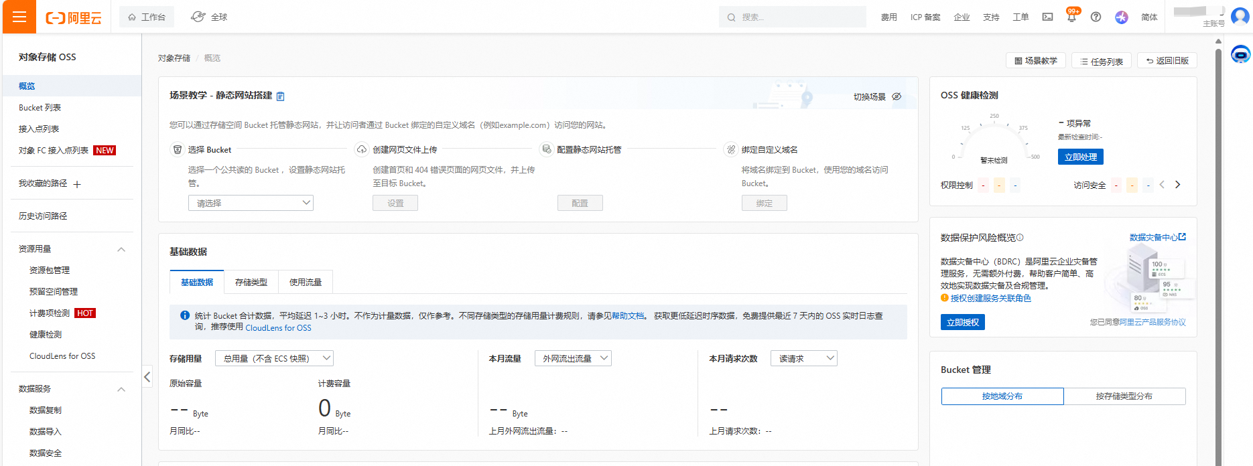Click the Alibaba Cloud logo

pyautogui.click(x=74, y=18)
